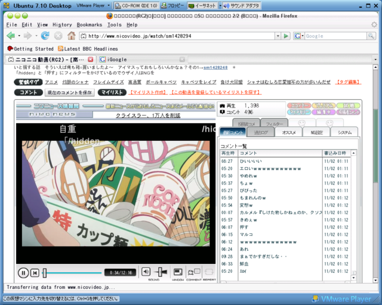
Task: Click the 現在のコメントを保存 button
Action: [x=69, y=93]
